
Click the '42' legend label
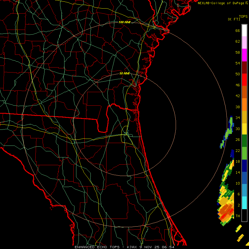238,96
